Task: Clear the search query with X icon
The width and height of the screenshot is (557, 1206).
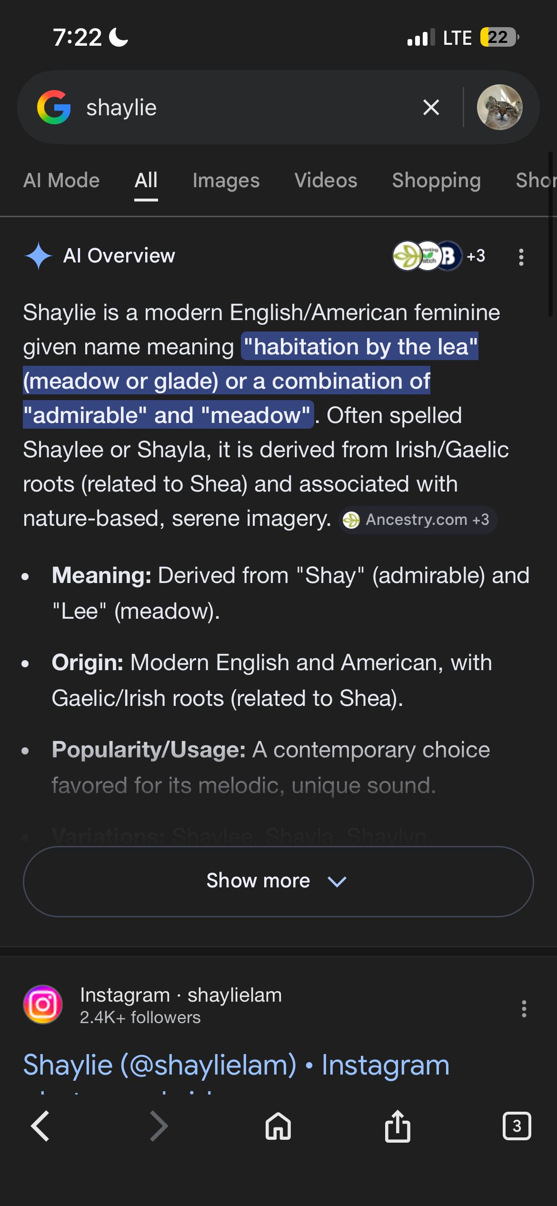Action: (431, 108)
